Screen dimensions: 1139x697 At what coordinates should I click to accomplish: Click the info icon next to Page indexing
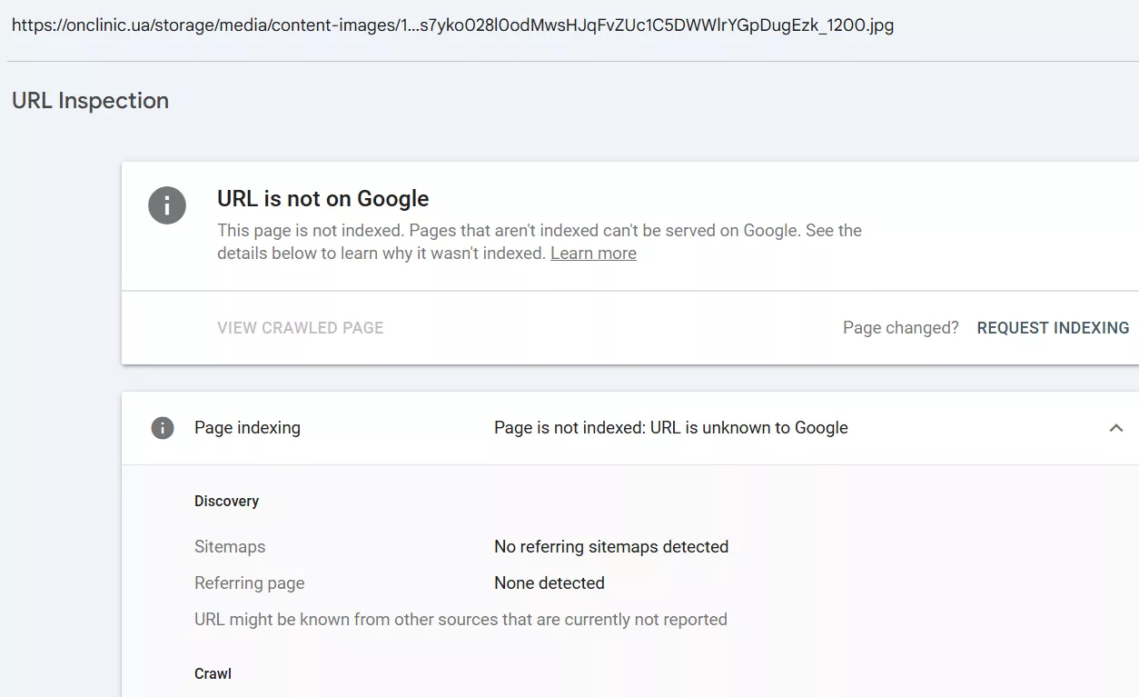pyautogui.click(x=163, y=427)
